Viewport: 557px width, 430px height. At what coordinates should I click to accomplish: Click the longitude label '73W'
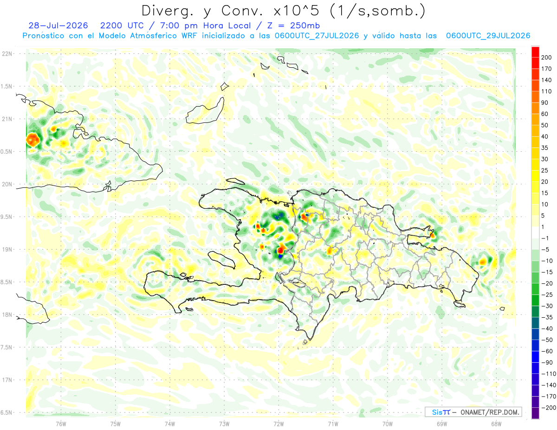pyautogui.click(x=224, y=424)
